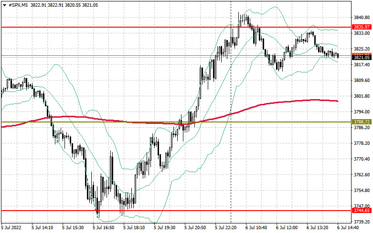
Task: Click the black 3821.05 current price tag on axis
Action: pyautogui.click(x=362, y=58)
